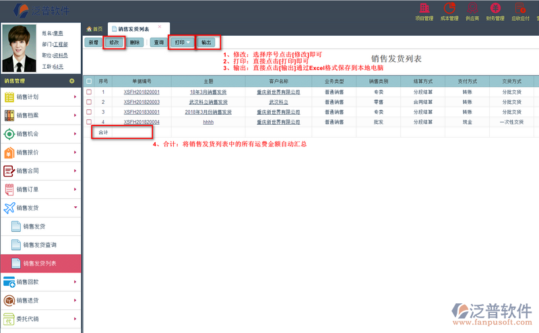
Task: Open document link XSFH201820003
Action: point(141,102)
